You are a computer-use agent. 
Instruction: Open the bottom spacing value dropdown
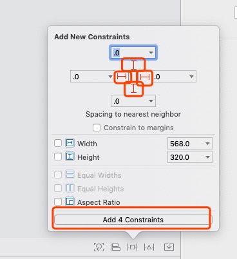tap(151, 101)
